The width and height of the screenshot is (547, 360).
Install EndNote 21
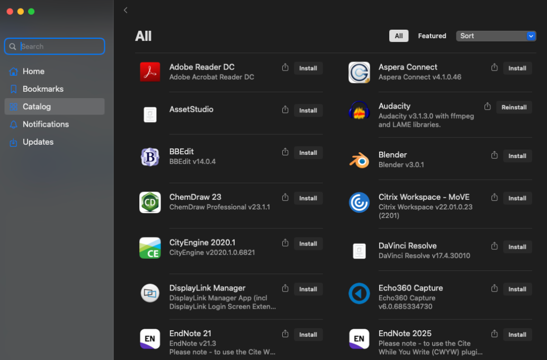pyautogui.click(x=308, y=335)
